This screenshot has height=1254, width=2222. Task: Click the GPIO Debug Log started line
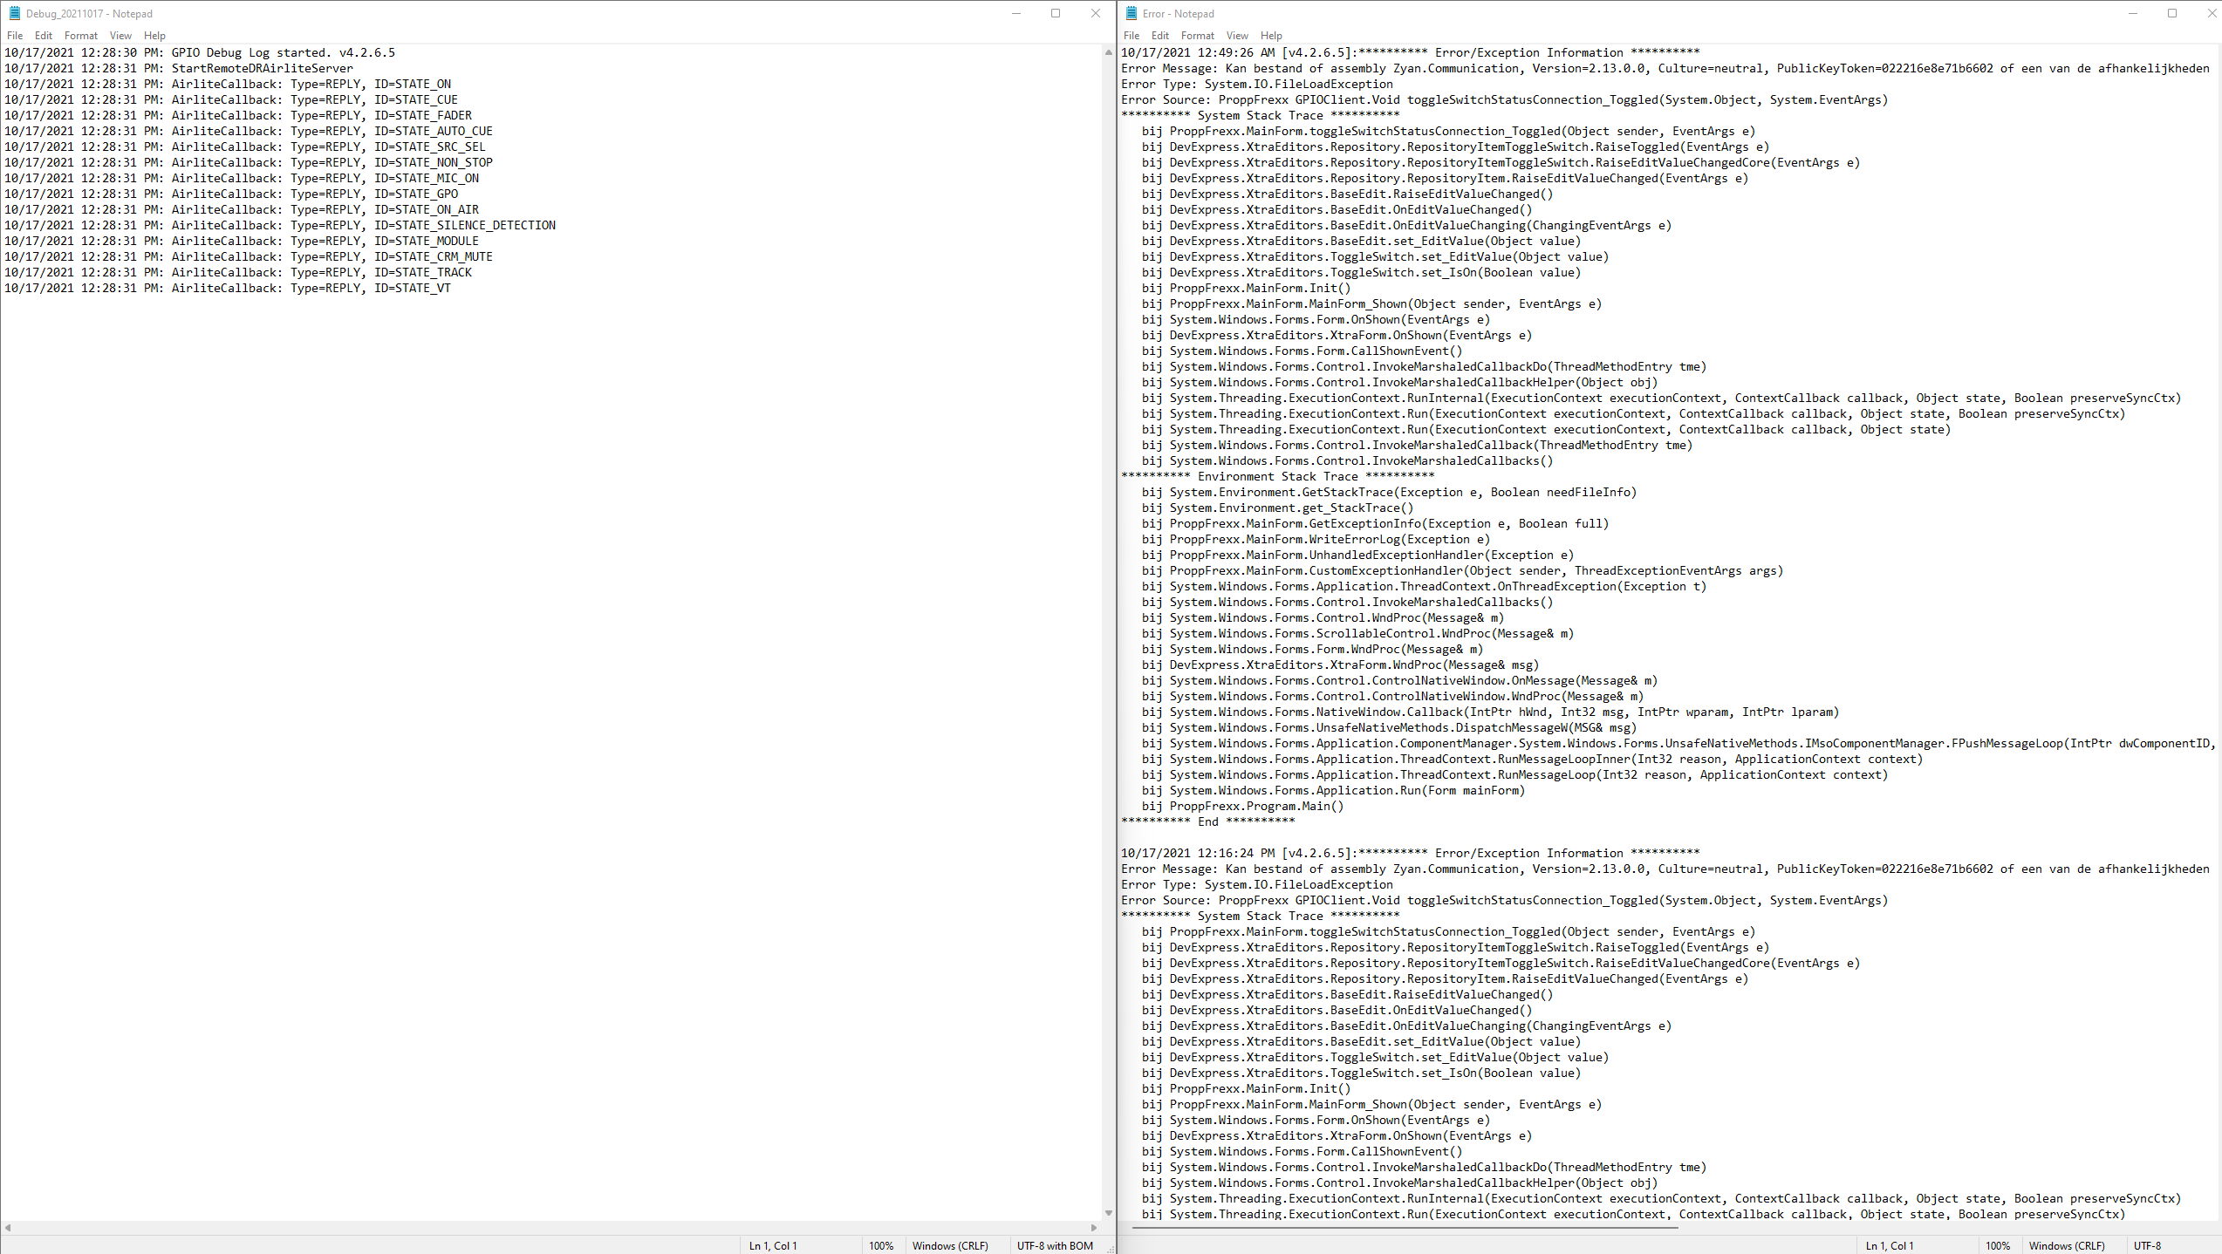[x=284, y=52]
